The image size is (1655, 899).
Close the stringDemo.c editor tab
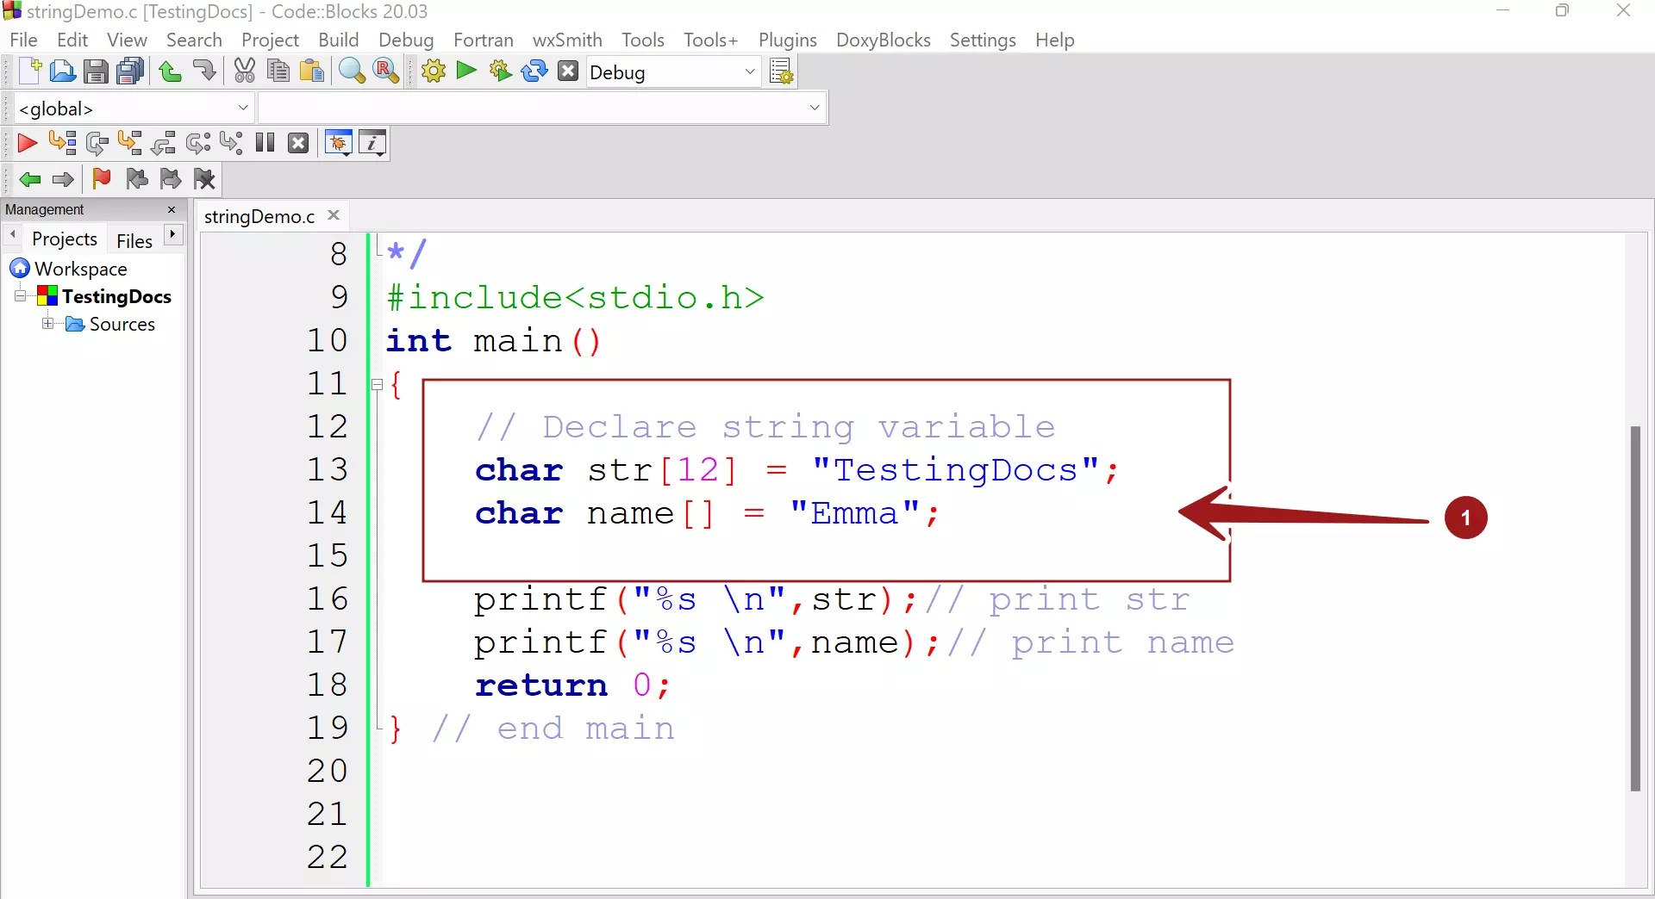click(x=334, y=215)
